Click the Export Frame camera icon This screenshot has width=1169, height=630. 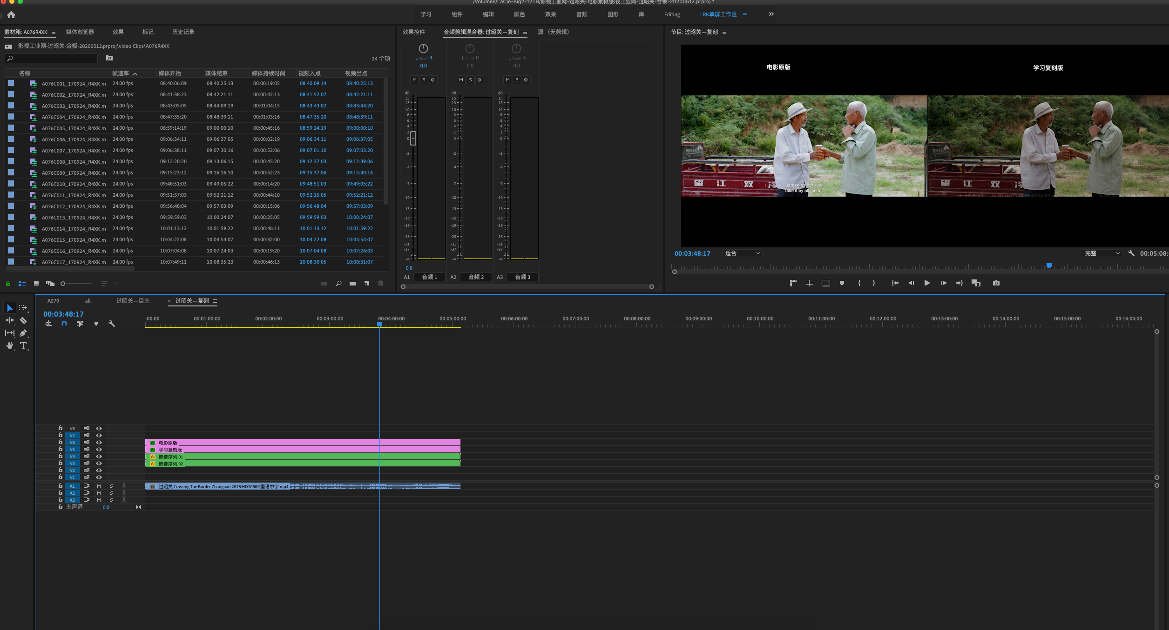click(996, 283)
